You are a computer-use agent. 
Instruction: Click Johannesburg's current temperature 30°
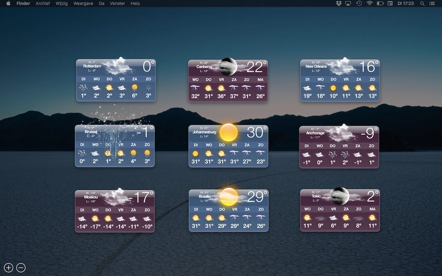(257, 132)
